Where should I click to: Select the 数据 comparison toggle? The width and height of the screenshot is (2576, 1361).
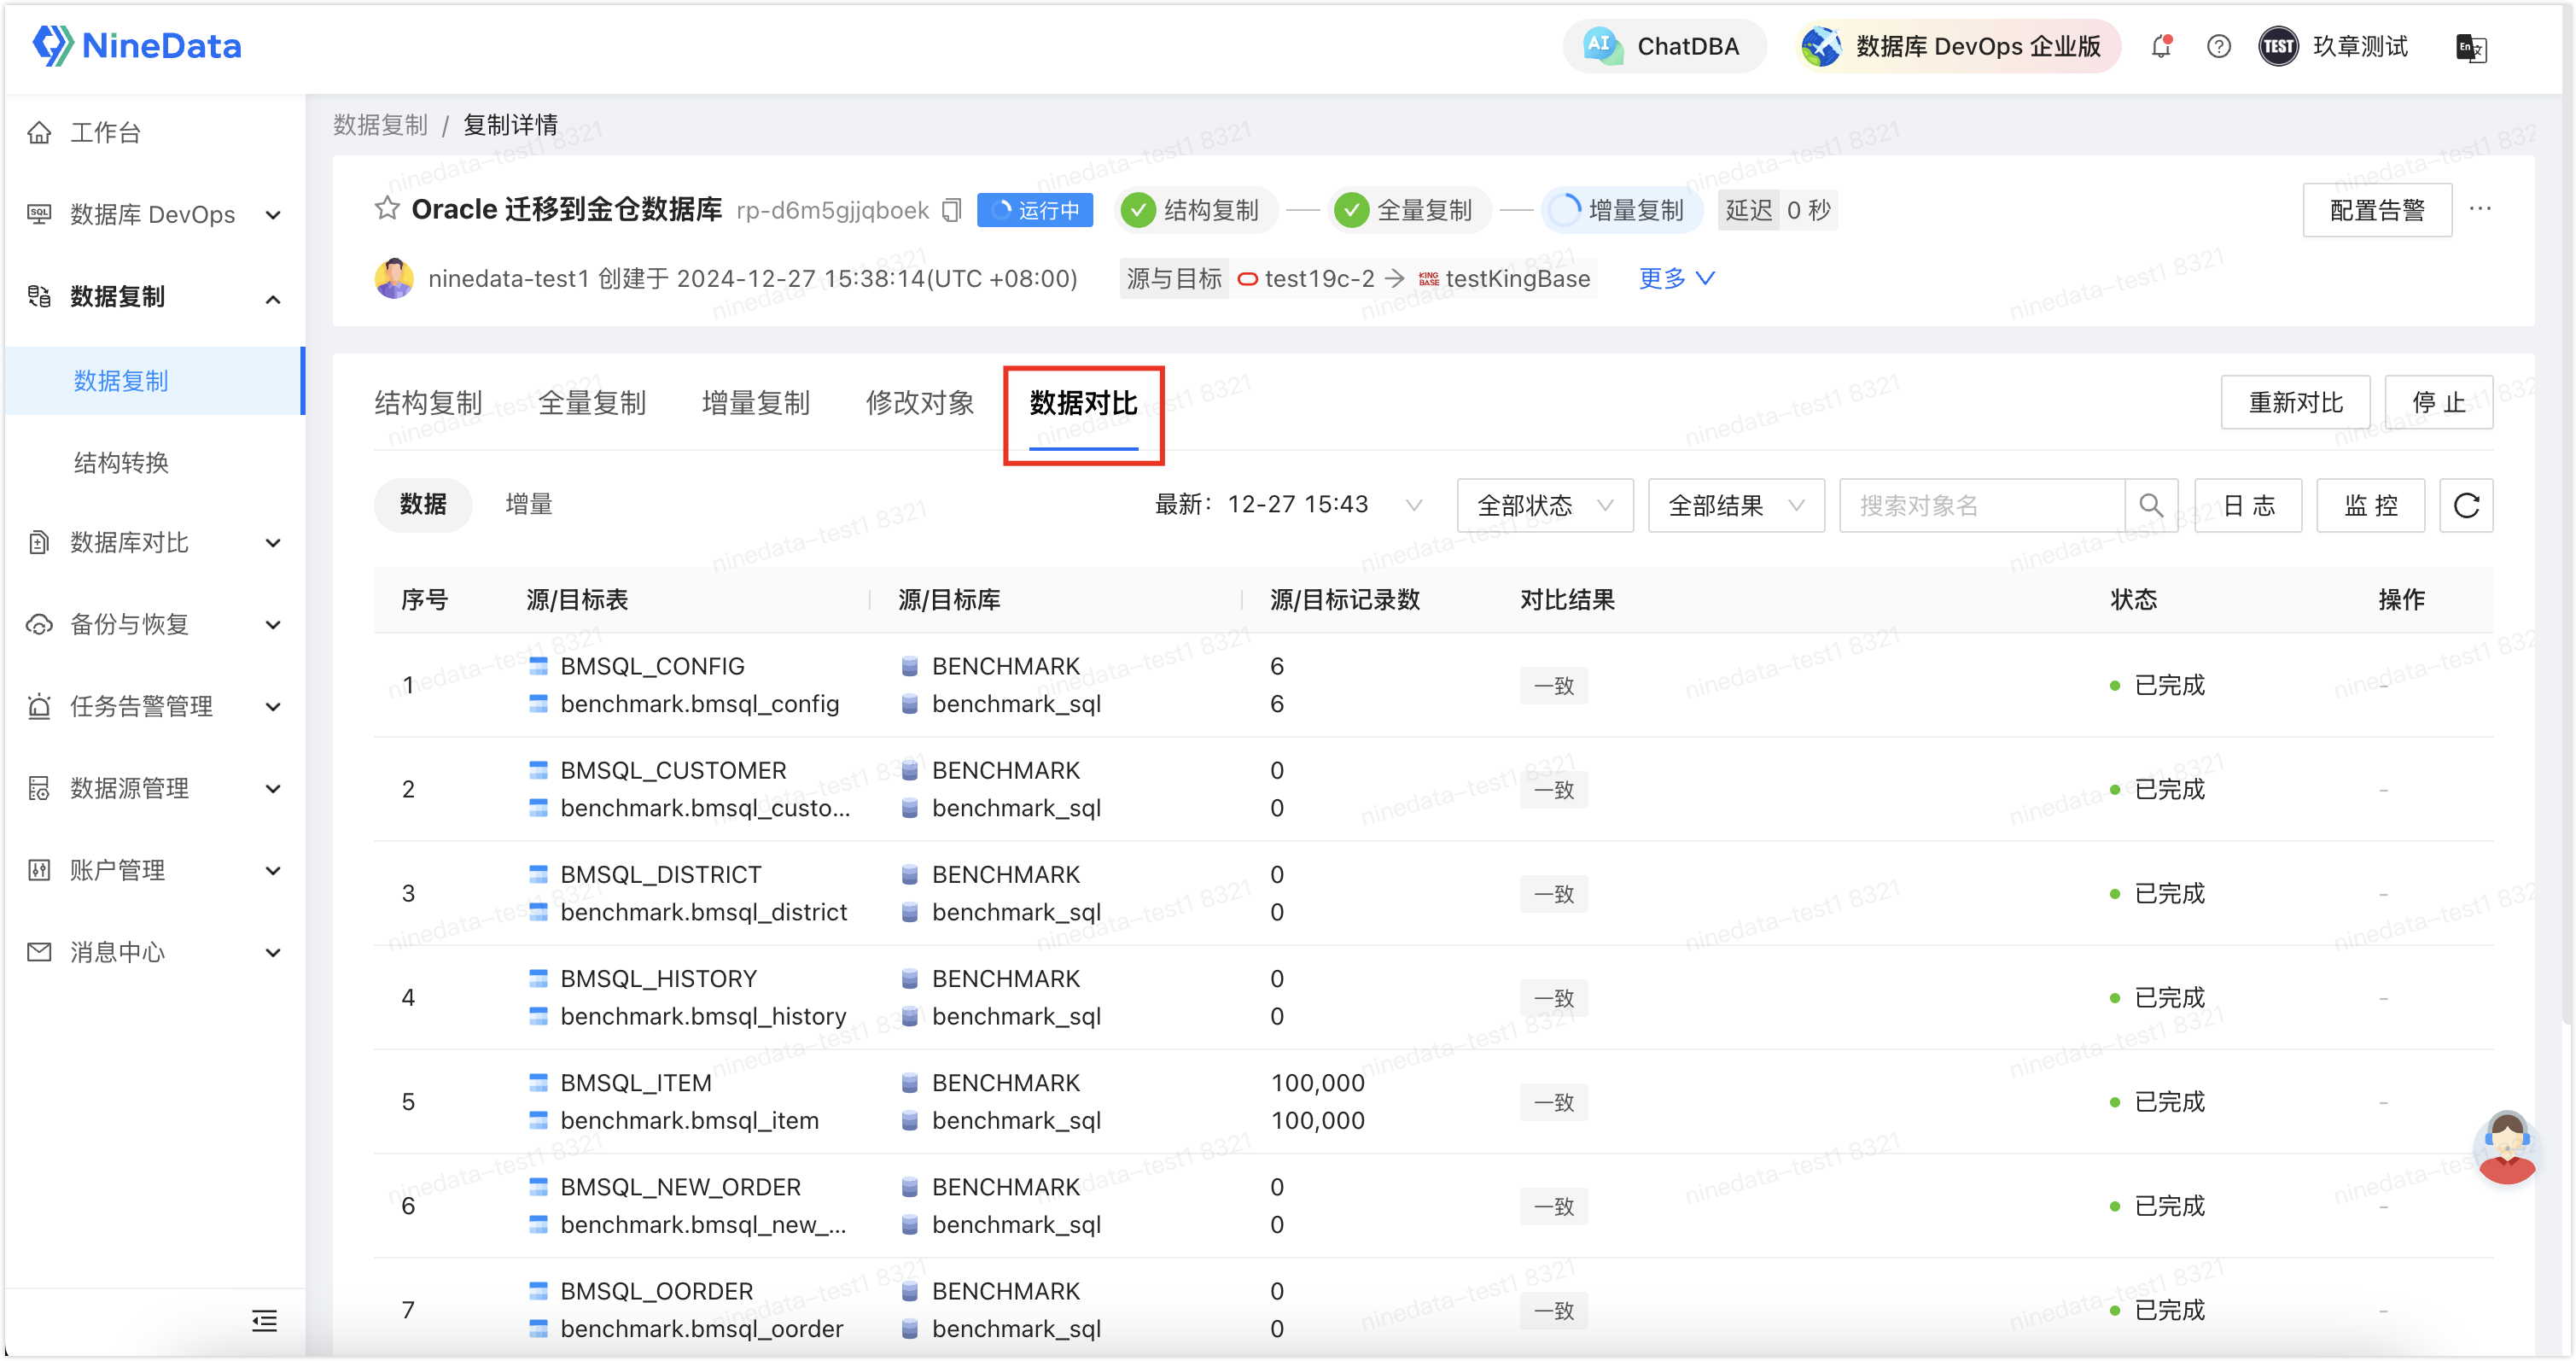[423, 504]
